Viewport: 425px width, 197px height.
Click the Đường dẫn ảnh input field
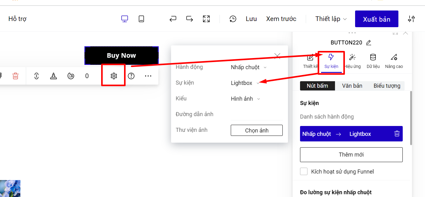(x=256, y=115)
